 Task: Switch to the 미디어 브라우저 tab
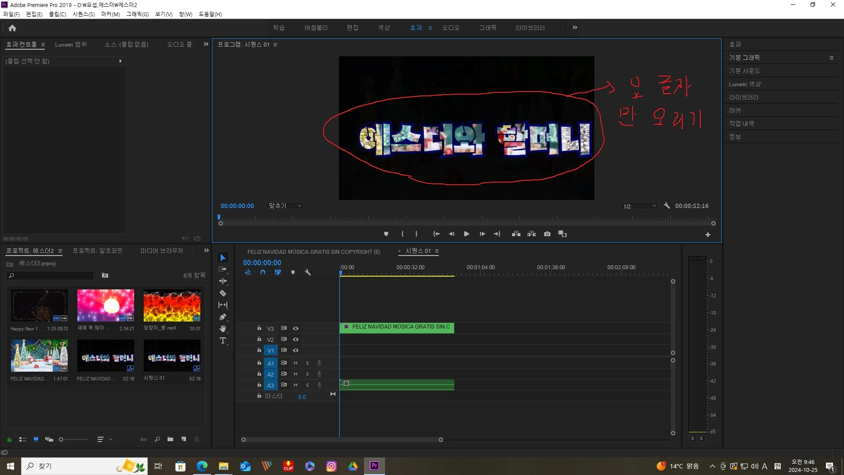[162, 251]
